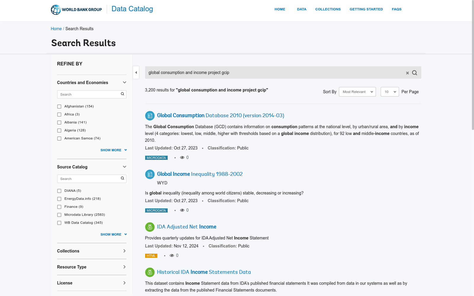Click the Historical IDA Income Statements icon
Screen dimensions: 474x296
(150, 272)
